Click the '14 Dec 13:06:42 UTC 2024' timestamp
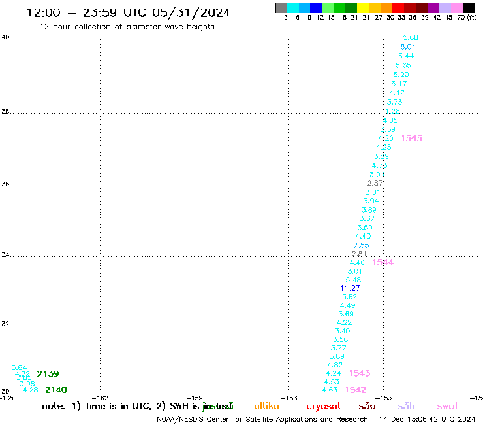Viewport: 483px width, 425px height. point(427,420)
